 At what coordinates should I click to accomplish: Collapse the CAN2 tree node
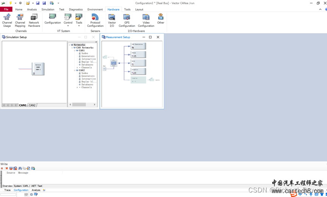tap(74, 71)
